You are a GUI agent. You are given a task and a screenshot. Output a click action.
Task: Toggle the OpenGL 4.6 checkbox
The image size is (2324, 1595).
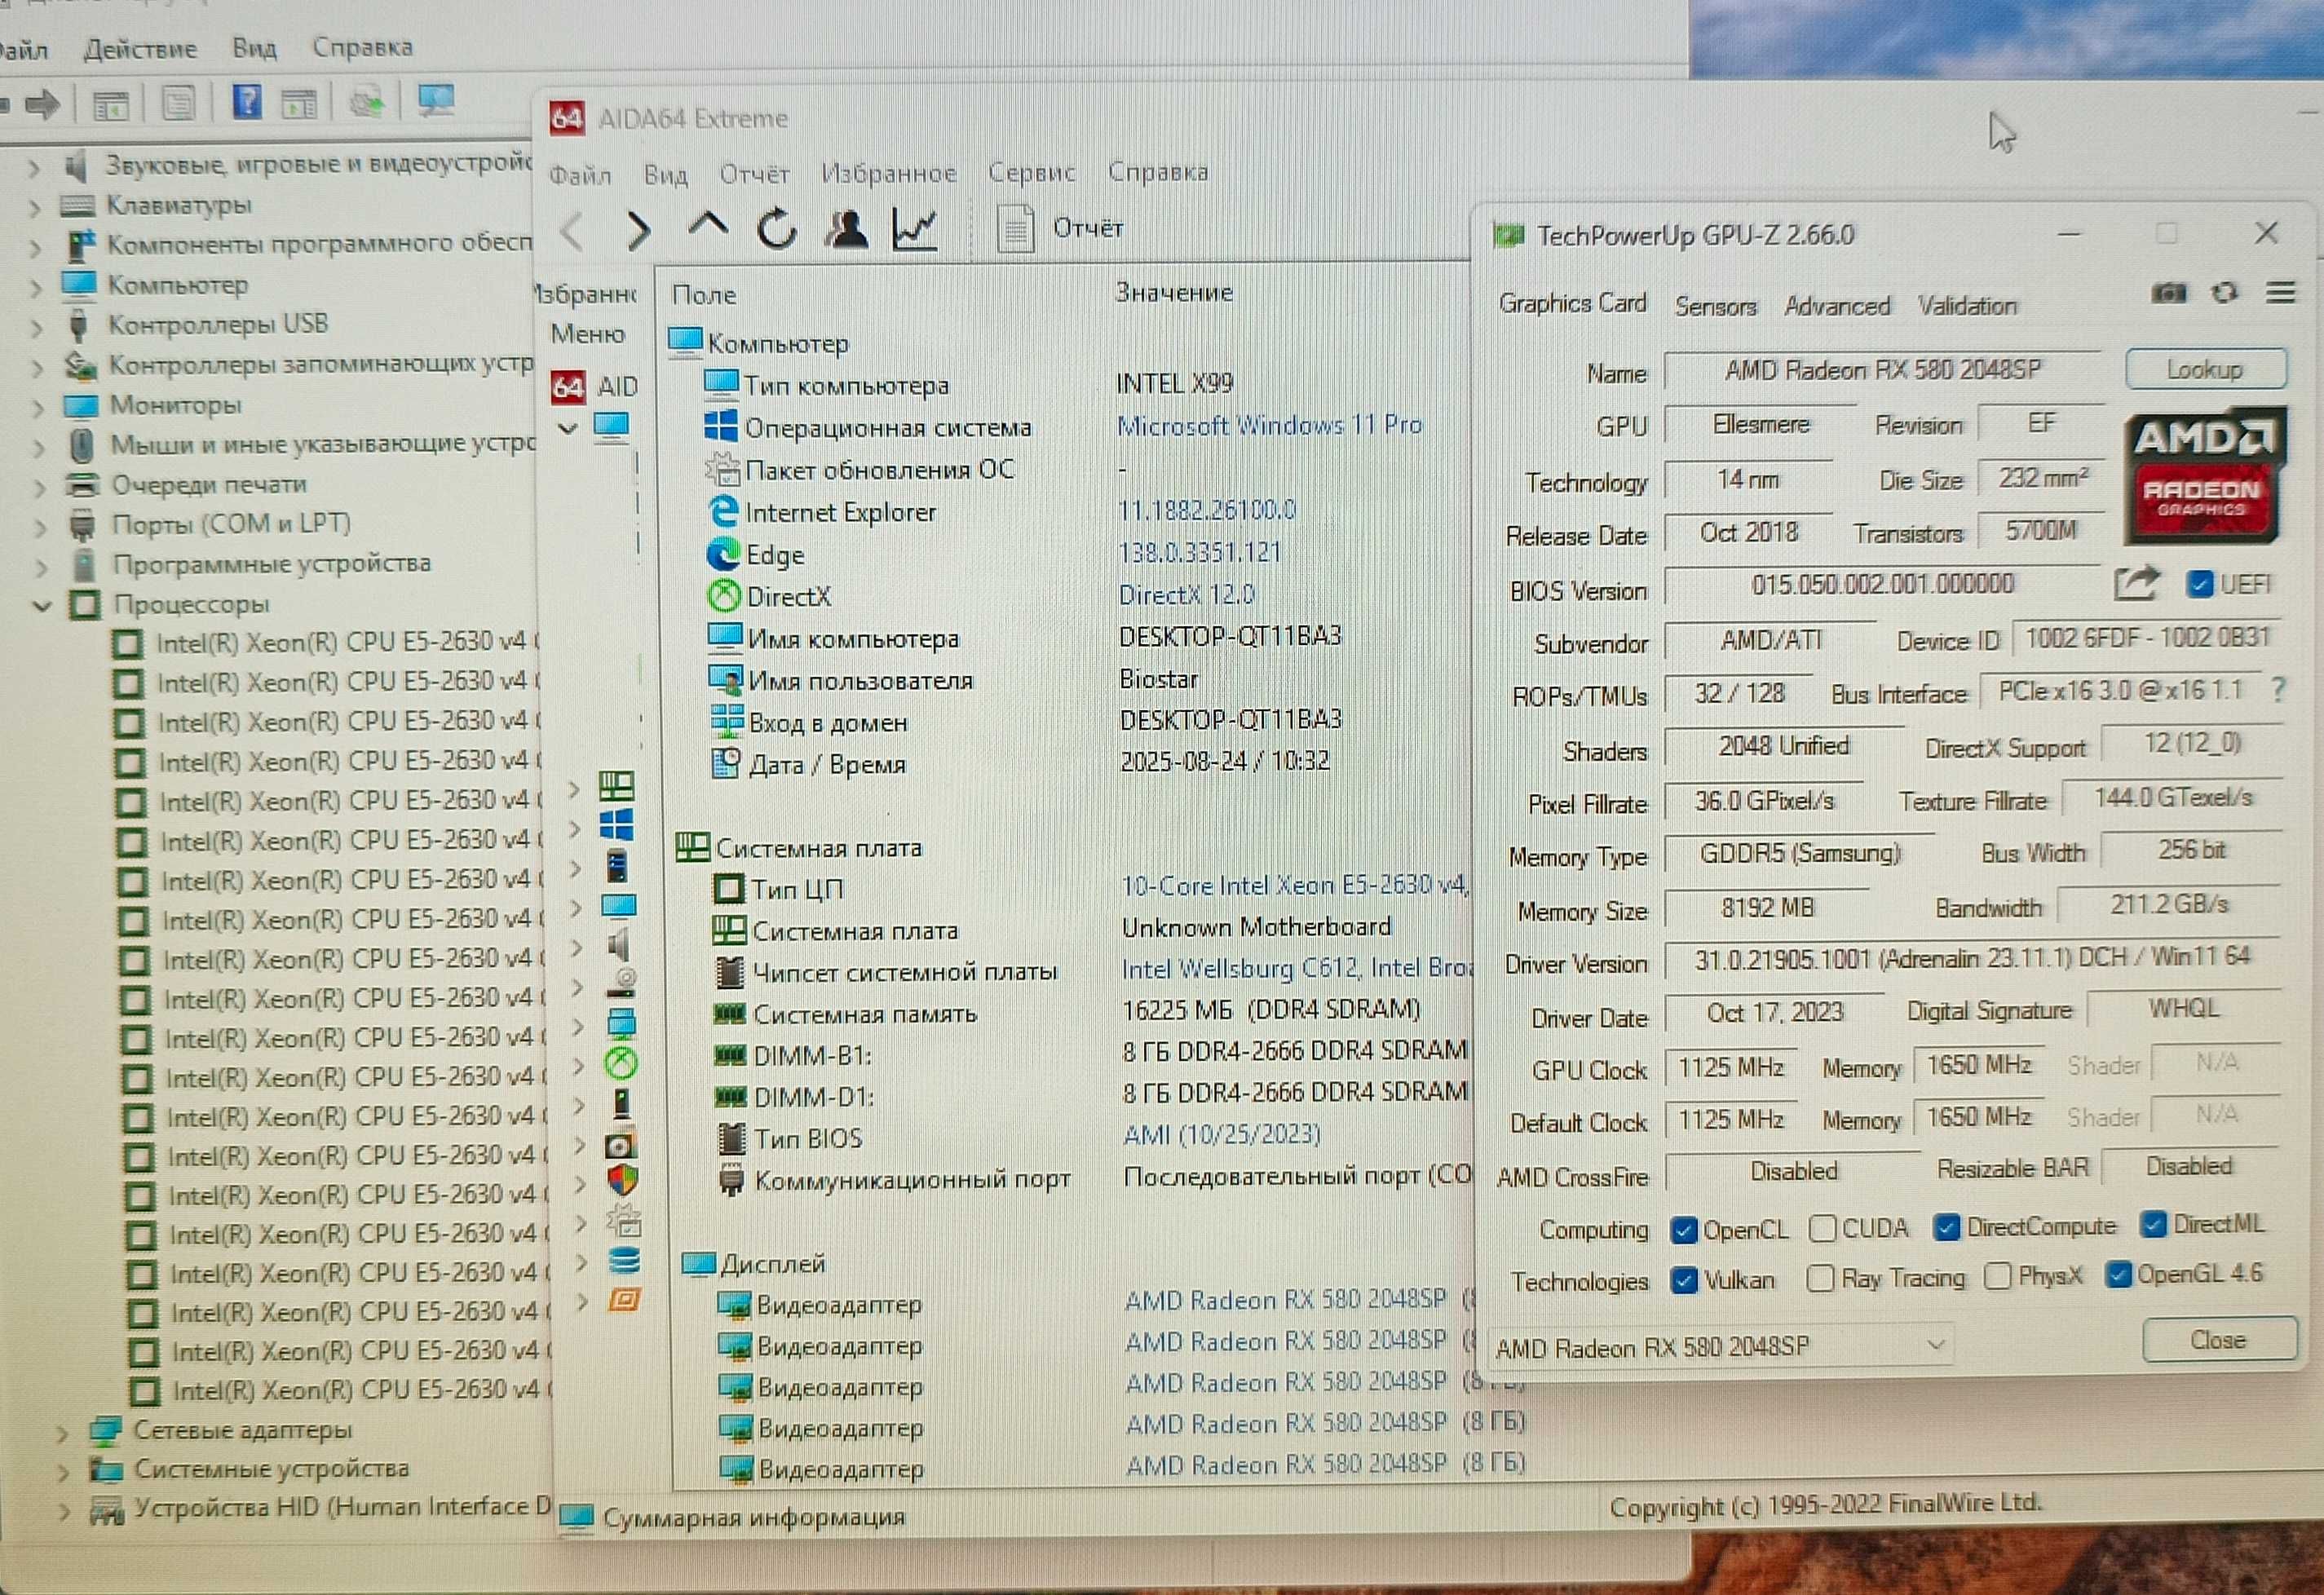click(x=2118, y=1275)
